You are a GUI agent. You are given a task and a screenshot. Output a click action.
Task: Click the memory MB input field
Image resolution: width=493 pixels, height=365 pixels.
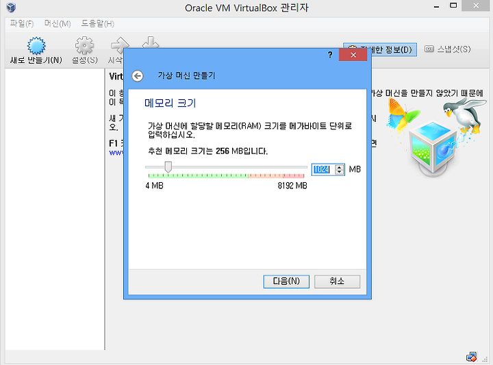coord(323,169)
